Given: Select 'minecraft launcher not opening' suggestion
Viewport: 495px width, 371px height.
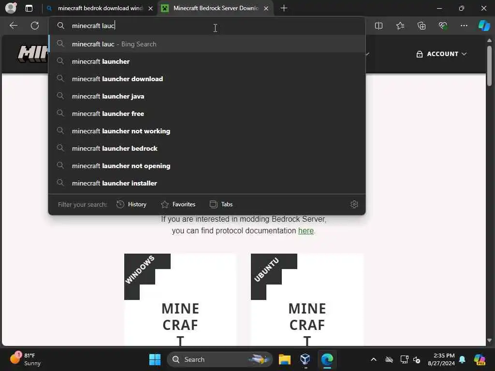Looking at the screenshot, I should coord(207,166).
